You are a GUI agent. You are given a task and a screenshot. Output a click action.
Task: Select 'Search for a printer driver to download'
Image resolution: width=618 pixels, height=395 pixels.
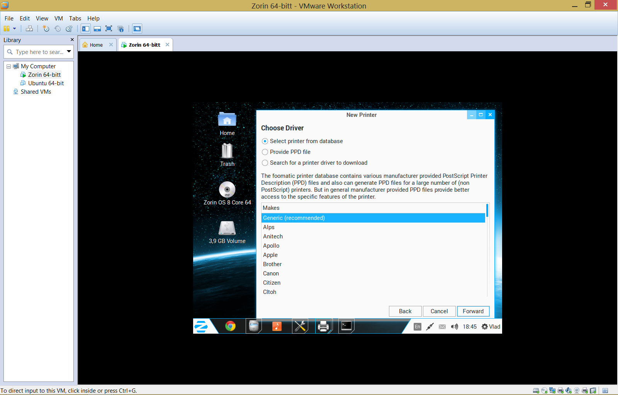[x=265, y=163]
